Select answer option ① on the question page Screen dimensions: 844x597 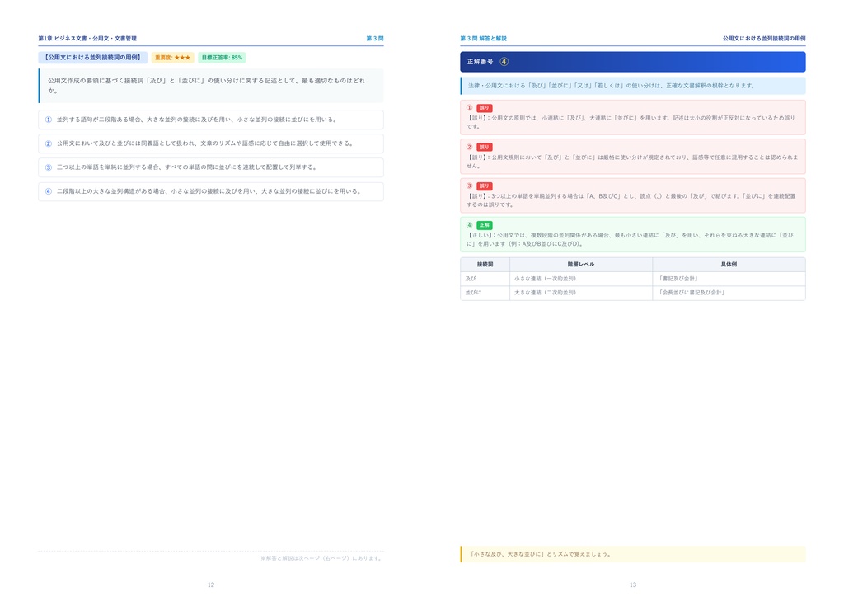tap(210, 120)
